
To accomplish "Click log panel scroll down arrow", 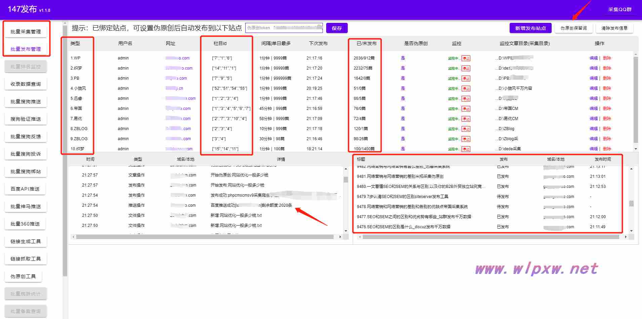I will tap(346, 231).
